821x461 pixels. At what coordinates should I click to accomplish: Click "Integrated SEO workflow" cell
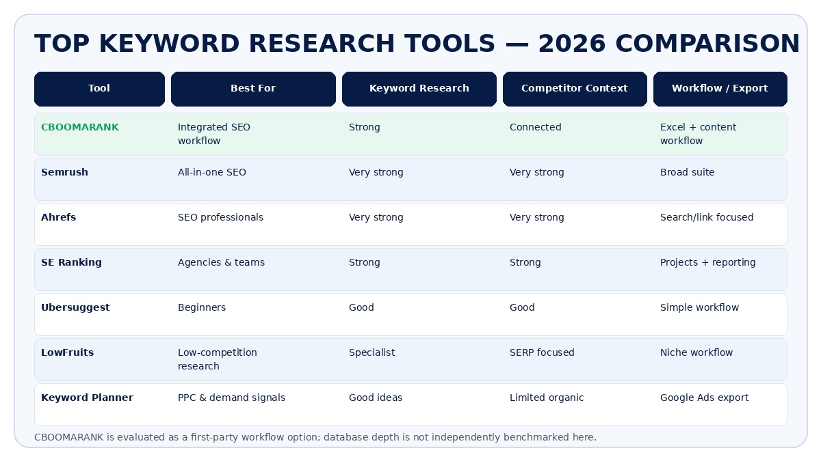(x=214, y=134)
